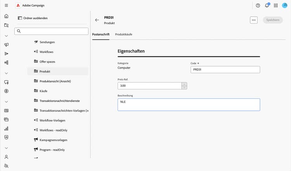Image resolution: width=291 pixels, height=171 pixels.
Task: Click the Code input field PRD31
Action: point(225,70)
